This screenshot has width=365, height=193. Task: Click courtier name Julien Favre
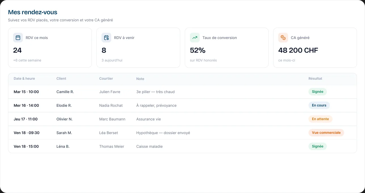(x=110, y=92)
